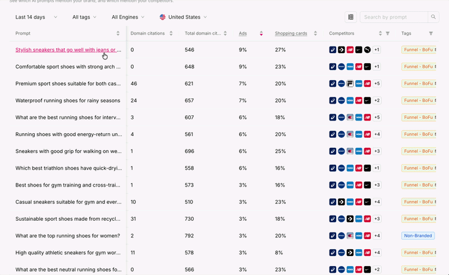This screenshot has height=275, width=449.
Task: Expand +5 competitors on Premium sport shoes row
Action: click(x=377, y=83)
